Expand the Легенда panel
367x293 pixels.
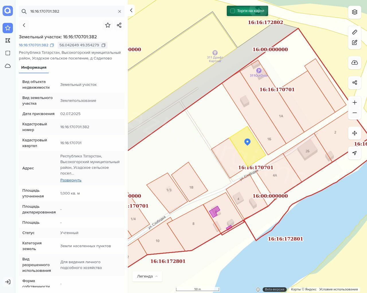click(147, 276)
